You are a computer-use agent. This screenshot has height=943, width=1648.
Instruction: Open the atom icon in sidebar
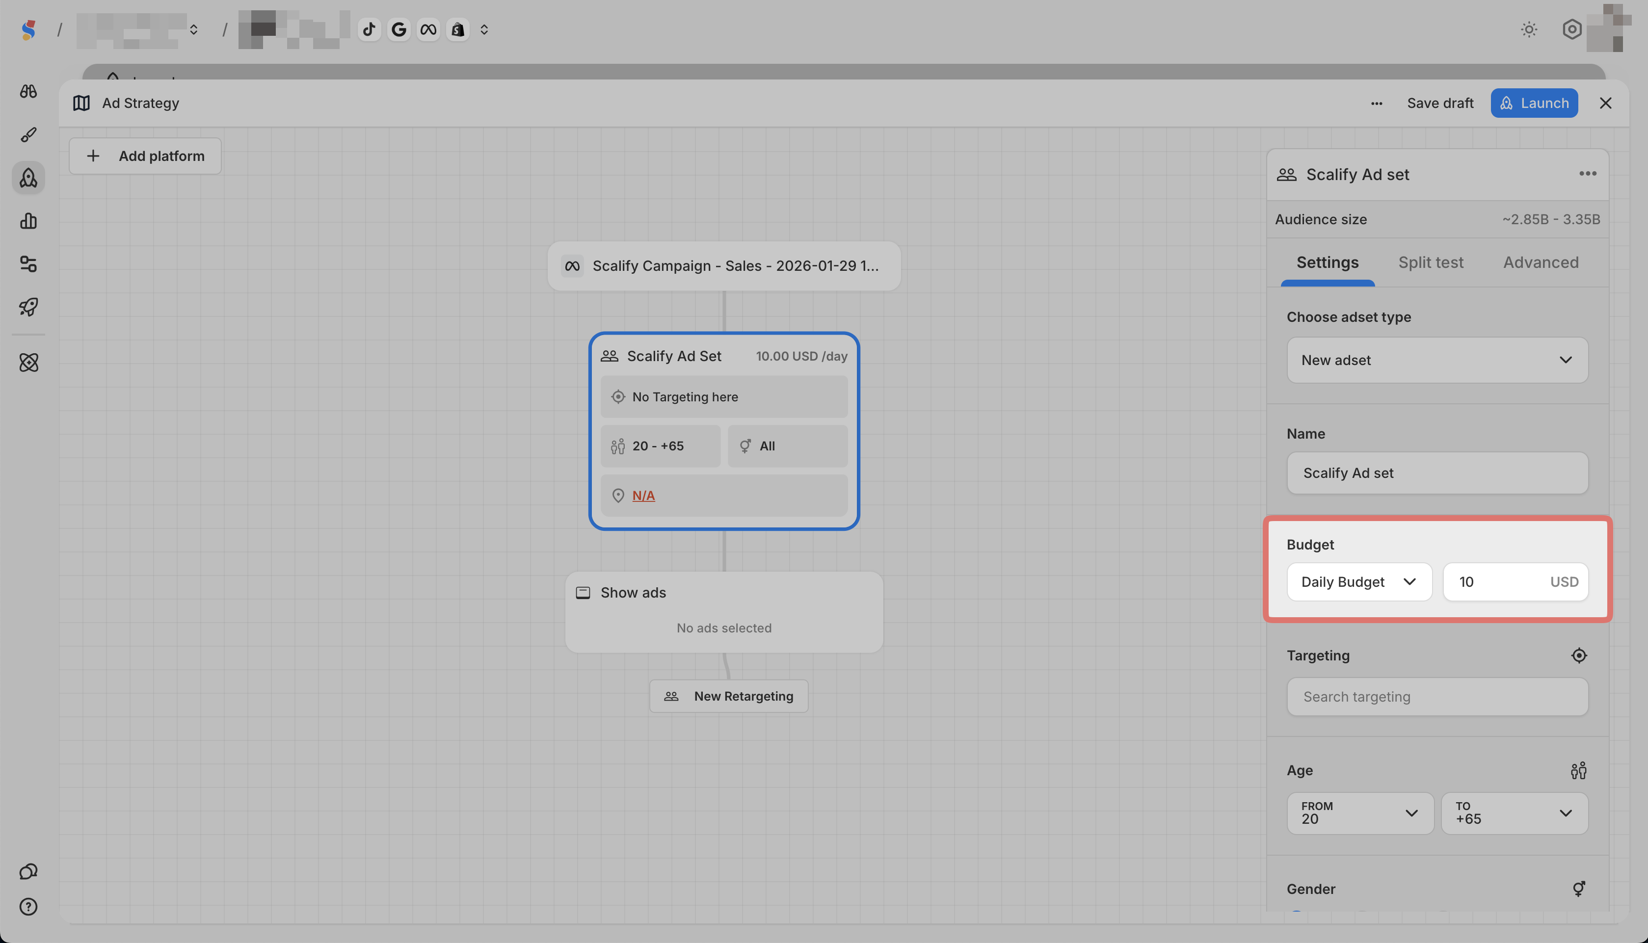click(x=28, y=362)
